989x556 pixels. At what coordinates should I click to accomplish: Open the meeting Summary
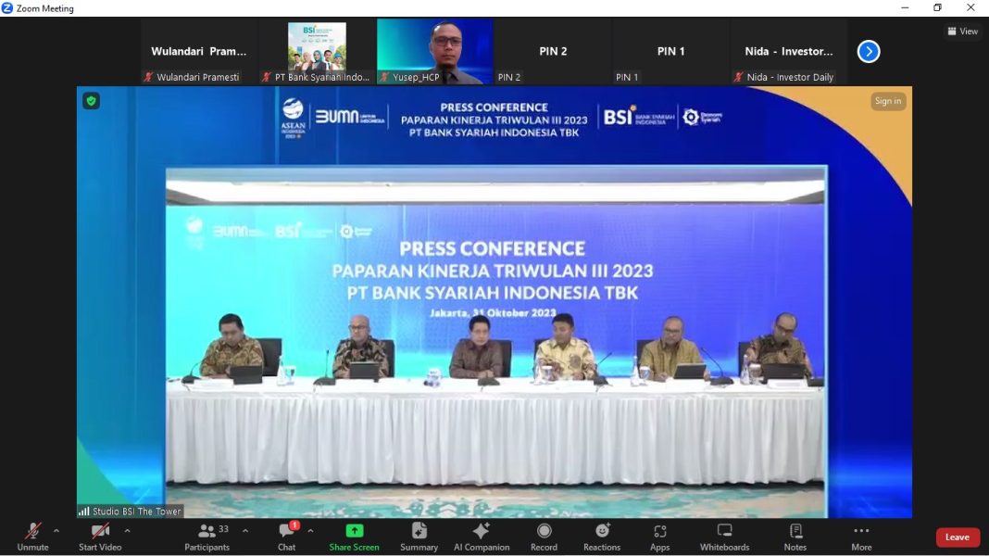[419, 537]
